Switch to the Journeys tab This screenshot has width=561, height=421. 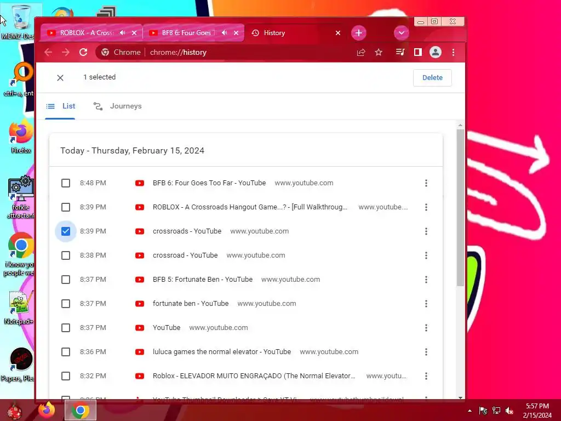pos(118,106)
